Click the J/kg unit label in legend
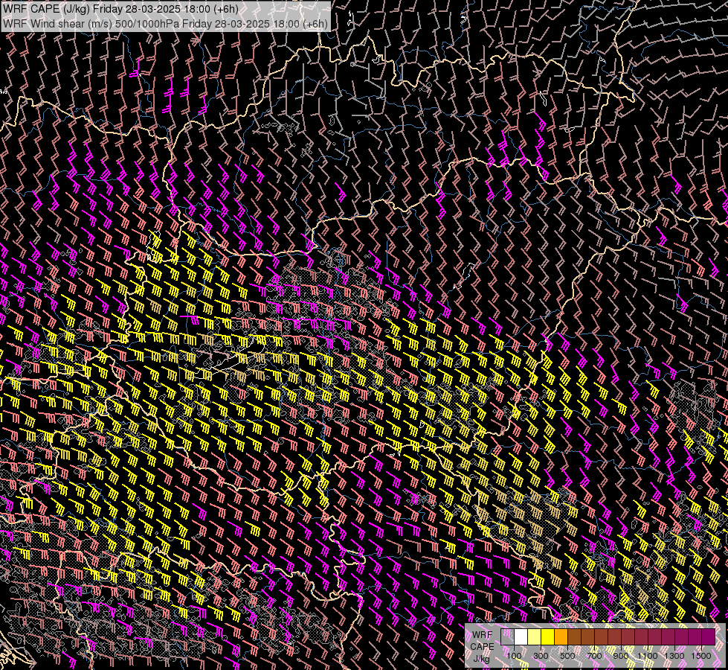This screenshot has height=670, width=728. tap(481, 660)
